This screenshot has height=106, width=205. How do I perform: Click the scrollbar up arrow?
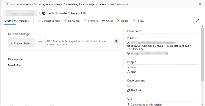tap(202, 27)
